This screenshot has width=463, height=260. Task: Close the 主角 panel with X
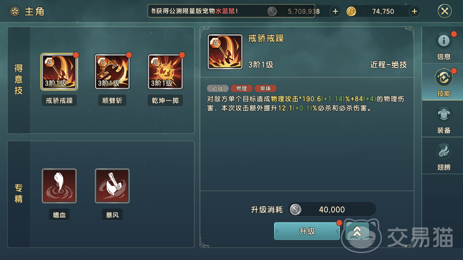click(x=445, y=11)
